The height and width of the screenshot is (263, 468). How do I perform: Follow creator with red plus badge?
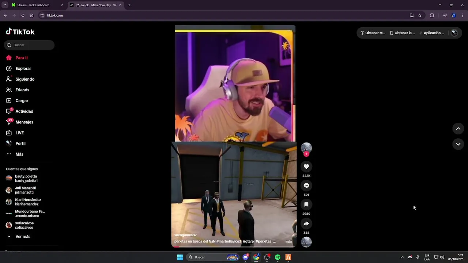tap(306, 154)
